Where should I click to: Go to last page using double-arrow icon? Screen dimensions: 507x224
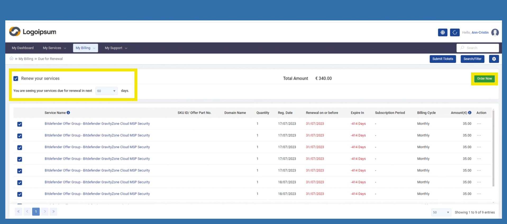pyautogui.click(x=53, y=212)
